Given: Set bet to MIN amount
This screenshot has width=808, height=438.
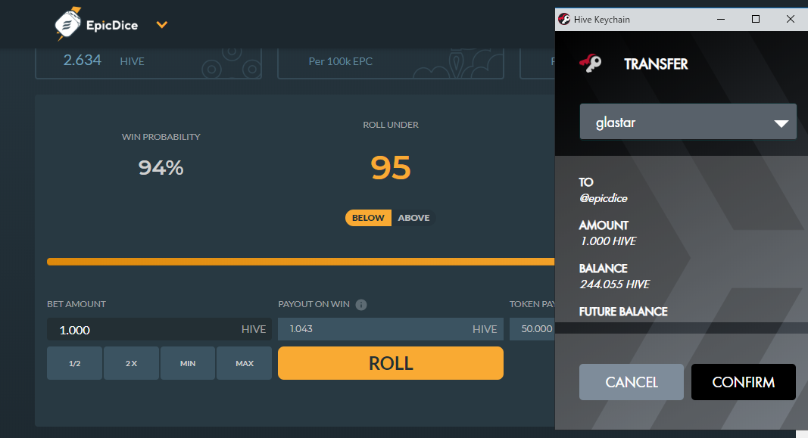Looking at the screenshot, I should [188, 363].
